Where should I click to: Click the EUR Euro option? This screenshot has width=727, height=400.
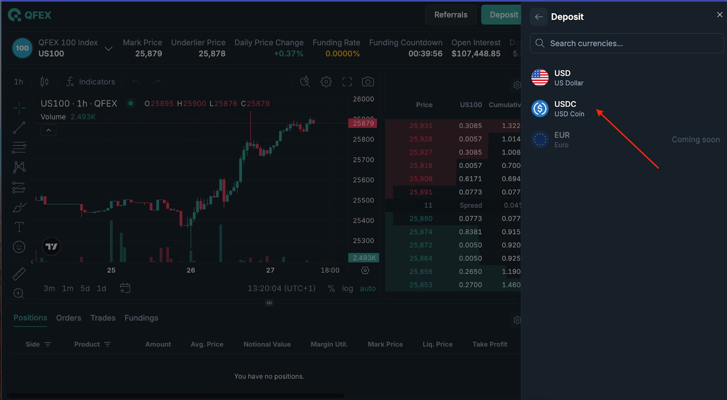pos(627,140)
